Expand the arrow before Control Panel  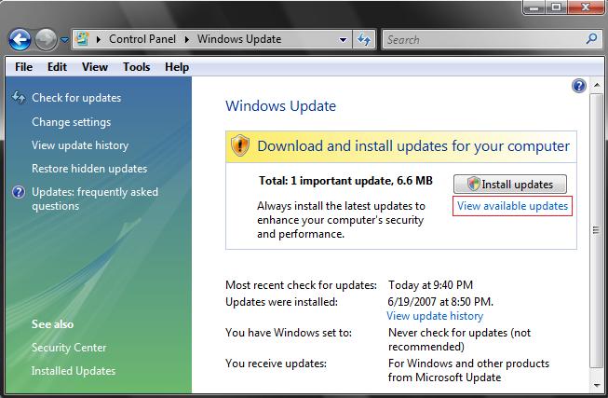click(99, 39)
